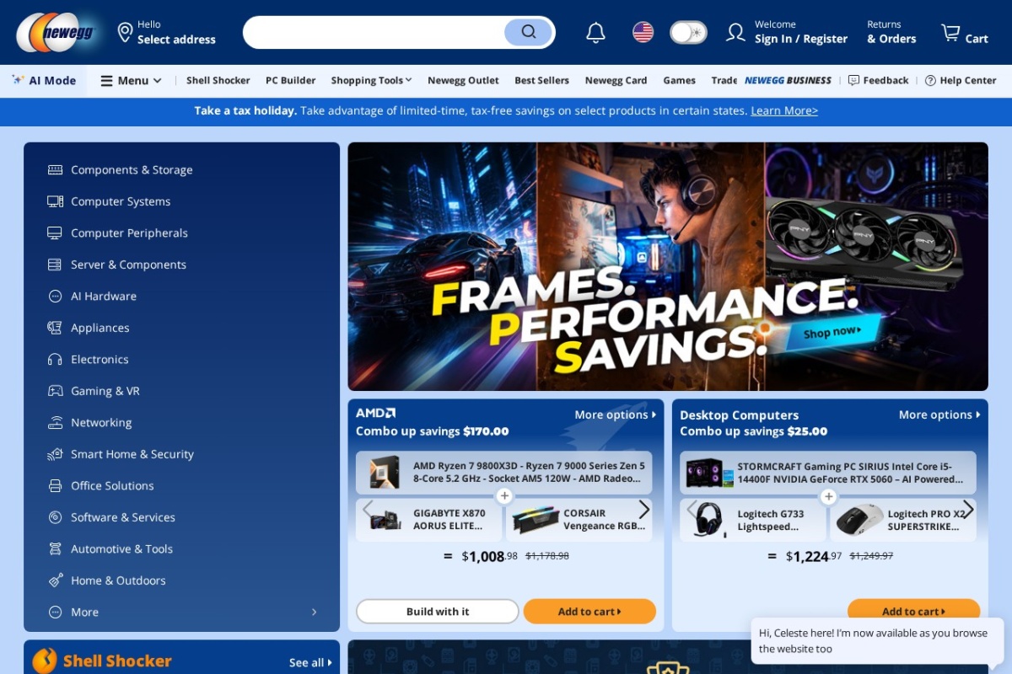Click into the search input field
This screenshot has width=1012, height=674.
(375, 32)
